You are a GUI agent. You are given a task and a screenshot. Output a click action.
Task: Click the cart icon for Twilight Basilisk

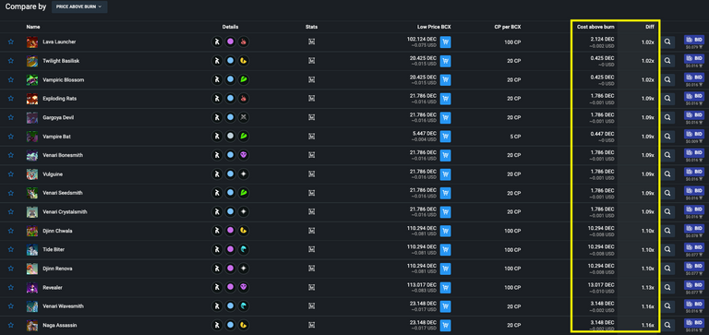pos(445,62)
